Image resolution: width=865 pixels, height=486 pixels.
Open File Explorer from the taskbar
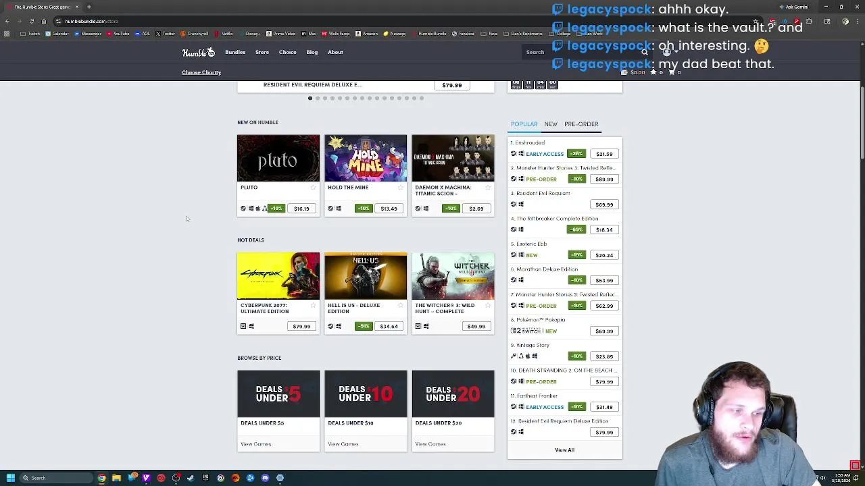click(x=116, y=479)
